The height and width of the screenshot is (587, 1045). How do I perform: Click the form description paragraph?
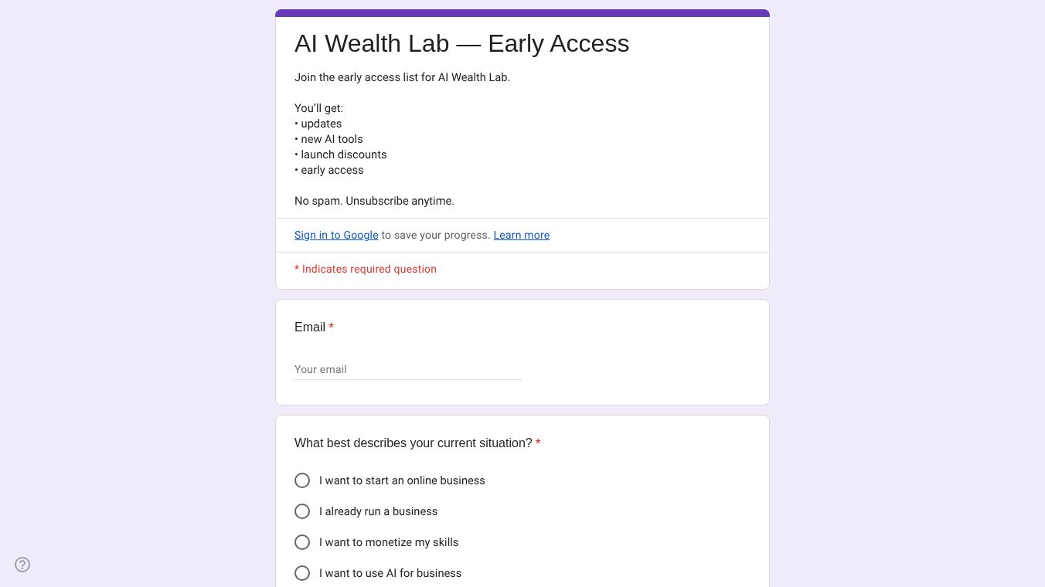[402, 77]
